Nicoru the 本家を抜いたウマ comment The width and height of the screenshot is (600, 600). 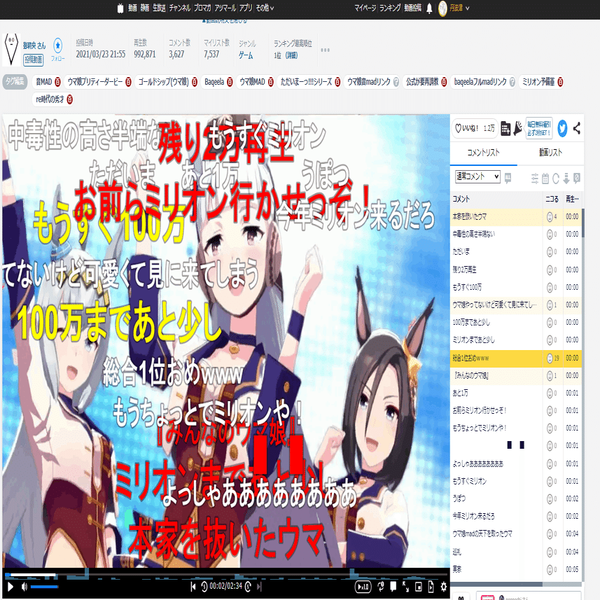550,216
